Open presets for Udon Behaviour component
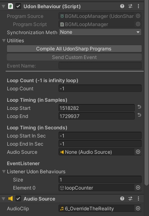The height and width of the screenshot is (216, 149). click(130, 6)
